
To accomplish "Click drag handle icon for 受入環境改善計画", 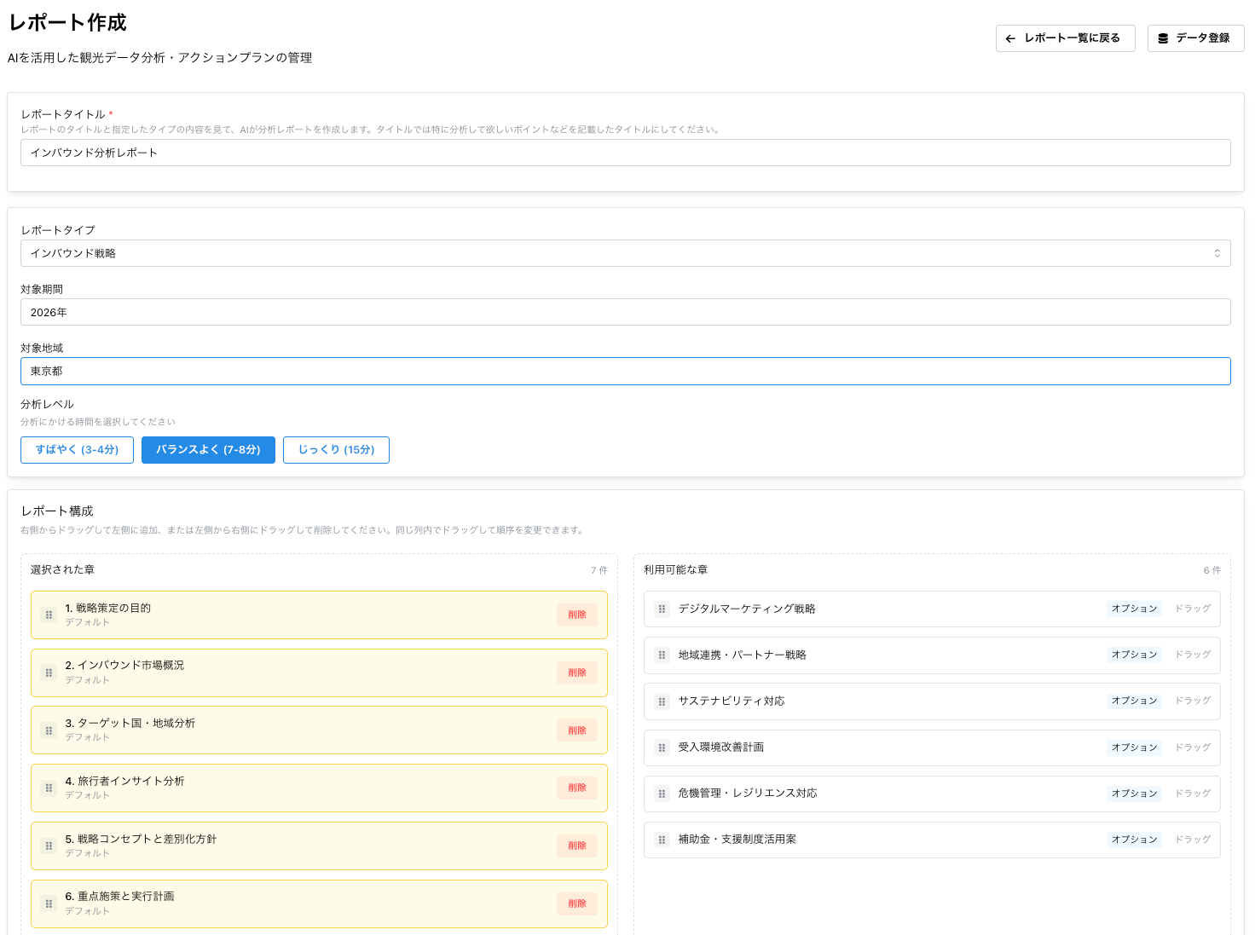I will pyautogui.click(x=662, y=747).
